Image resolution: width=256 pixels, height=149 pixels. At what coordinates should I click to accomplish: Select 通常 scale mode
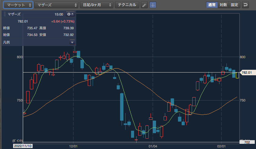pos(212,5)
